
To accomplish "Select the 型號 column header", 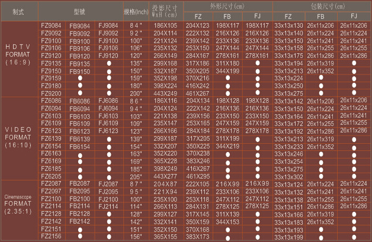I will pos(79,12).
